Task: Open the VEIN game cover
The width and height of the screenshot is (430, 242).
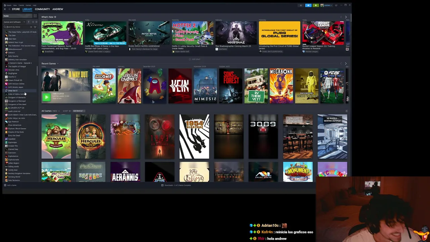Action: point(180,86)
